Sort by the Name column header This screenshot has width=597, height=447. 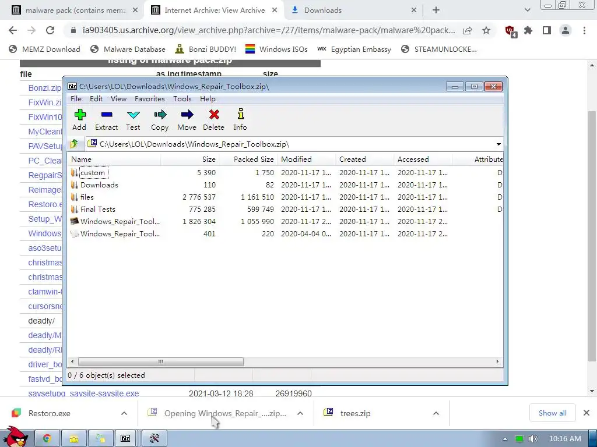pyautogui.click(x=114, y=159)
